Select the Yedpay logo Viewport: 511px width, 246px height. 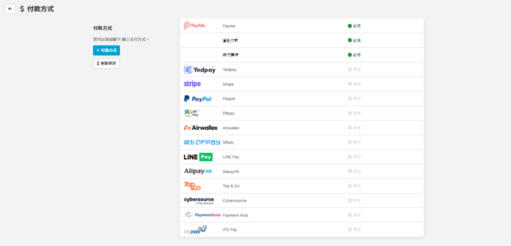pos(199,70)
